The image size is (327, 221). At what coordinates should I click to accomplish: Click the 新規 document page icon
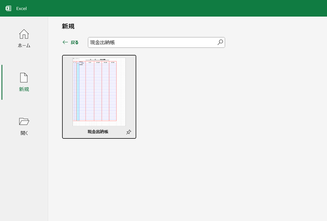coord(24,77)
